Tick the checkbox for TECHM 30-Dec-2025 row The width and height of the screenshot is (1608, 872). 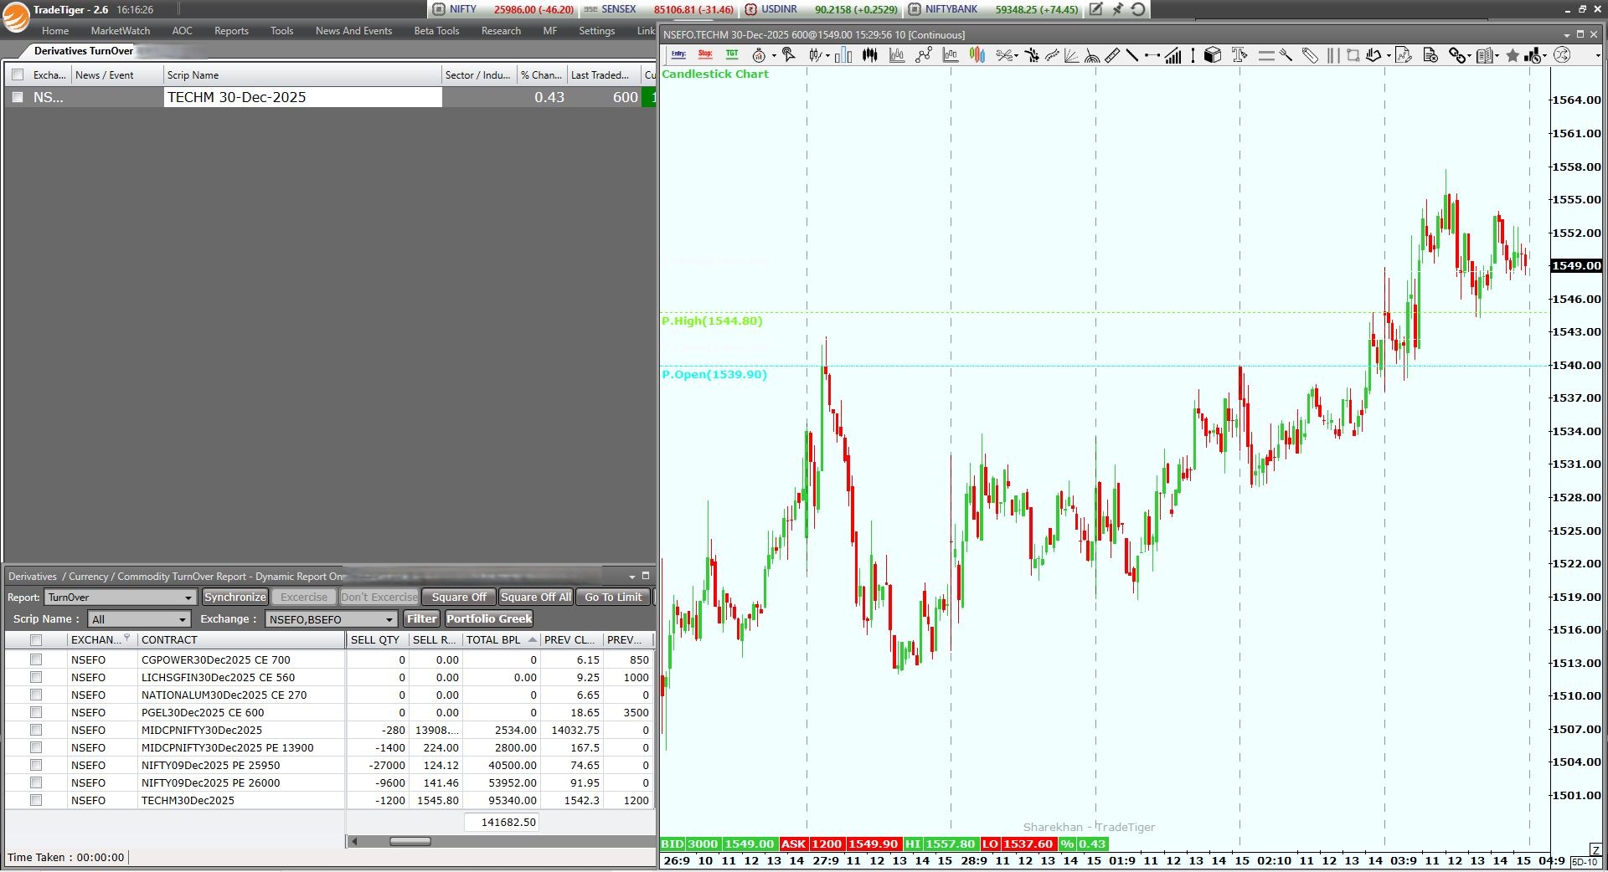click(18, 97)
